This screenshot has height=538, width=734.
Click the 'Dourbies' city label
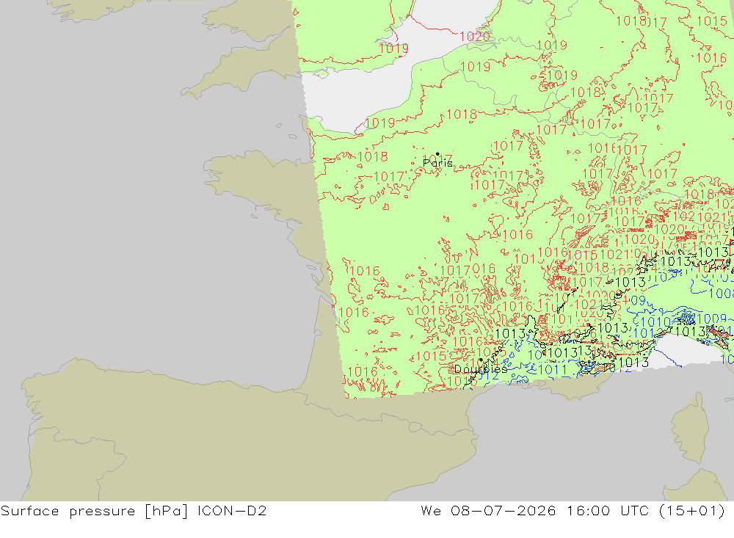coord(481,369)
